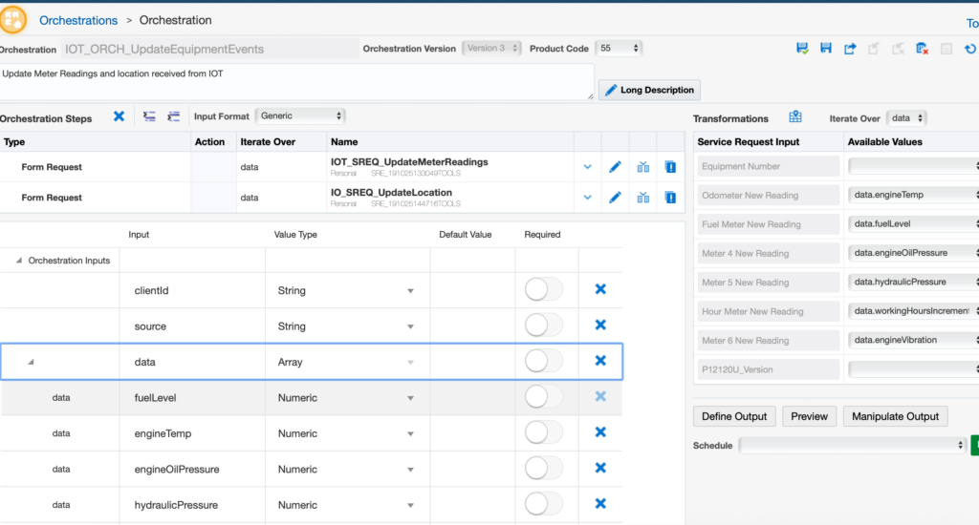Screen dimensions: 979x525
Task: Open data.engineVibration Available Values dropdown
Action: click(913, 340)
